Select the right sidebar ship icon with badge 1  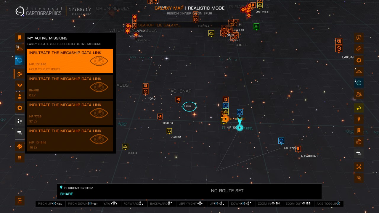[x=359, y=72]
